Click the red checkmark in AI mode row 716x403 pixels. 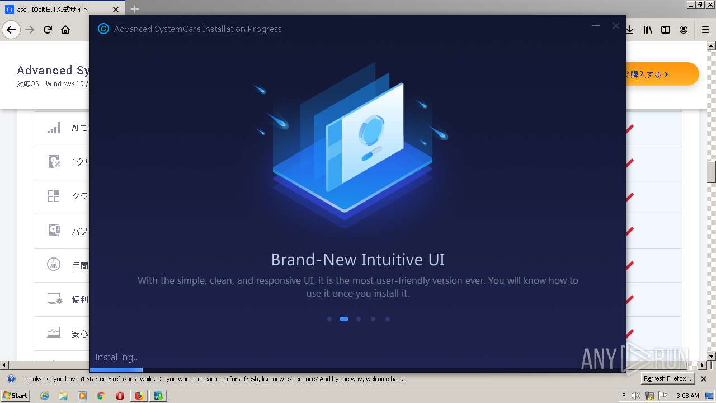[630, 129]
